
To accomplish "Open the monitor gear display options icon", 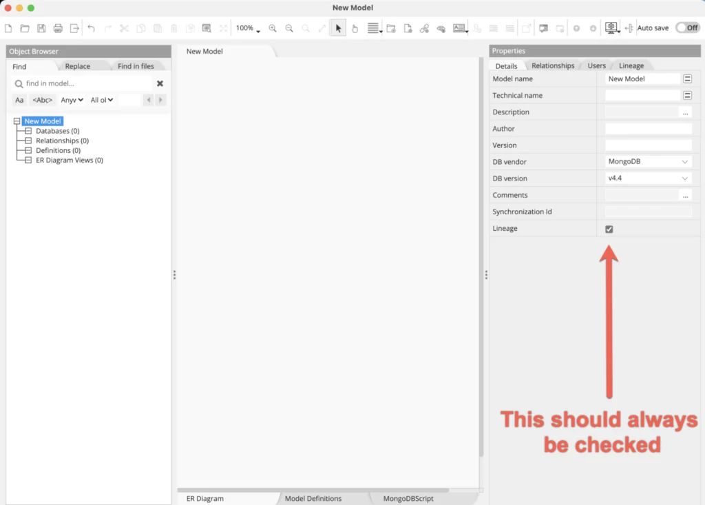I will (611, 28).
